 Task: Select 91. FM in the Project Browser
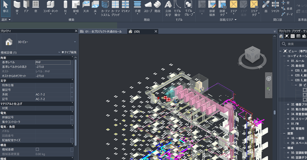point(295,124)
